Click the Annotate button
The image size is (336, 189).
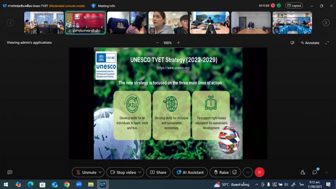point(310,43)
